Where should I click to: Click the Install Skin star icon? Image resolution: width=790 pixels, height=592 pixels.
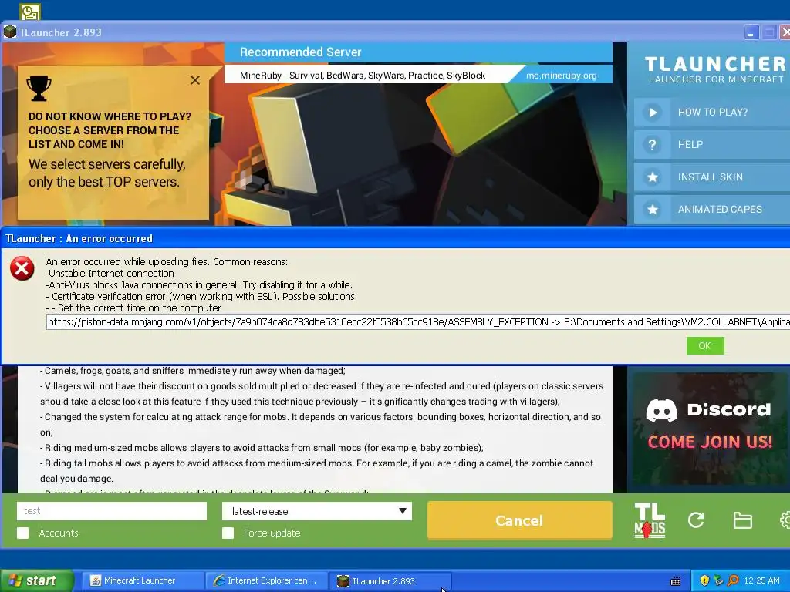(x=652, y=177)
